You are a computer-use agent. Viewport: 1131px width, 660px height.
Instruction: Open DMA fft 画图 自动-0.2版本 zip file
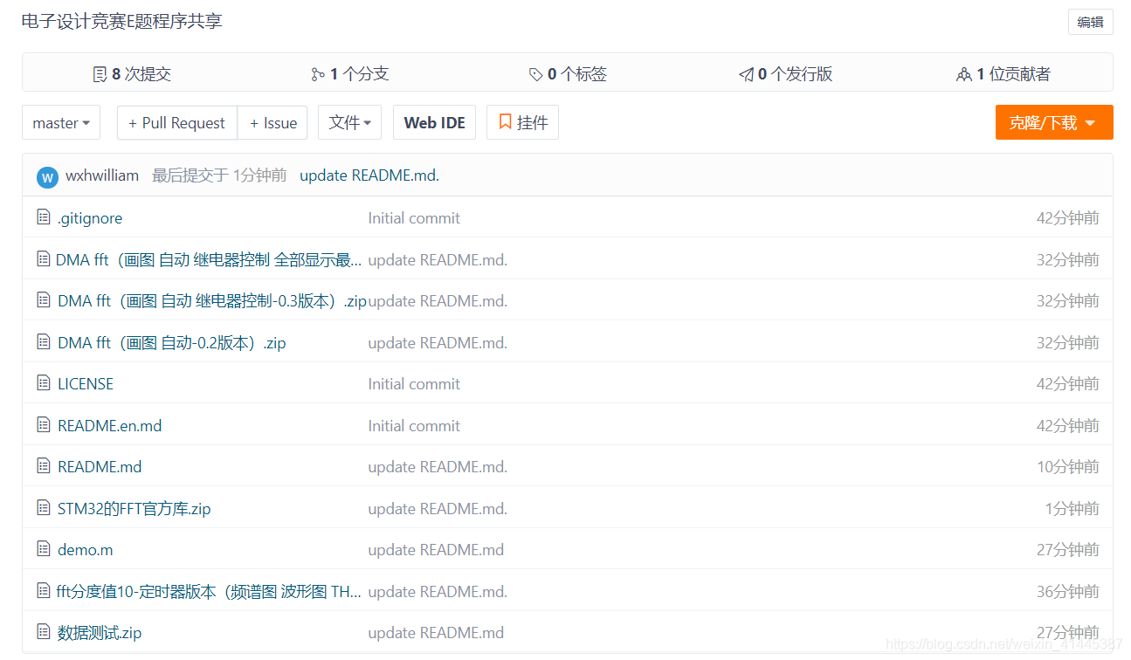(x=172, y=343)
